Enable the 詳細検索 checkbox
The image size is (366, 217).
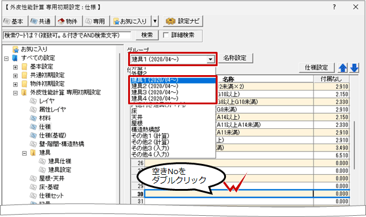pyautogui.click(x=166, y=35)
